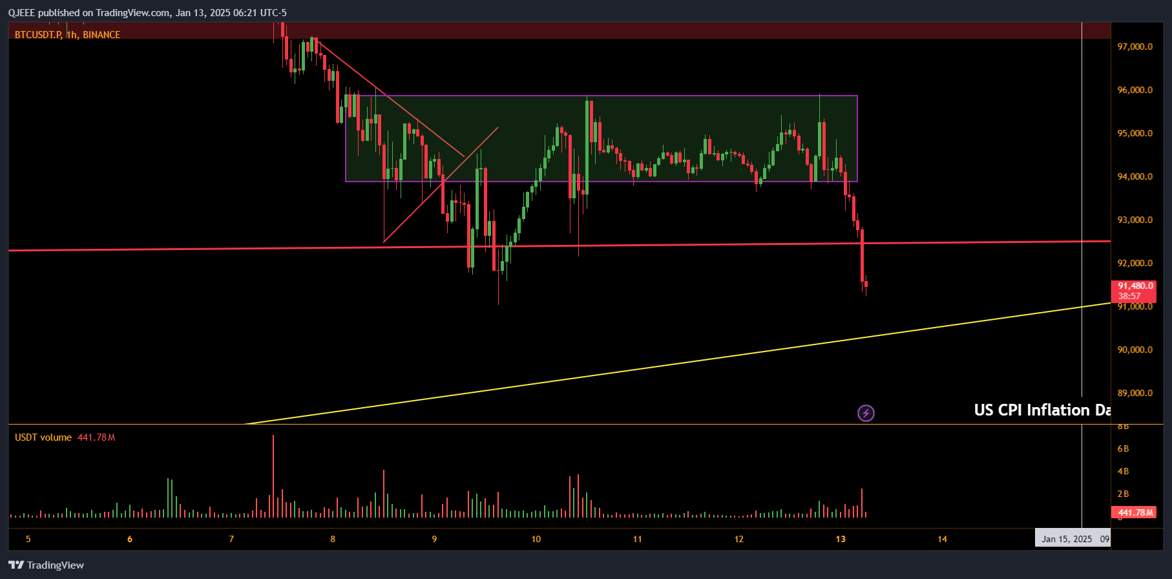Click date 9 on time axis
The width and height of the screenshot is (1172, 579).
click(434, 539)
